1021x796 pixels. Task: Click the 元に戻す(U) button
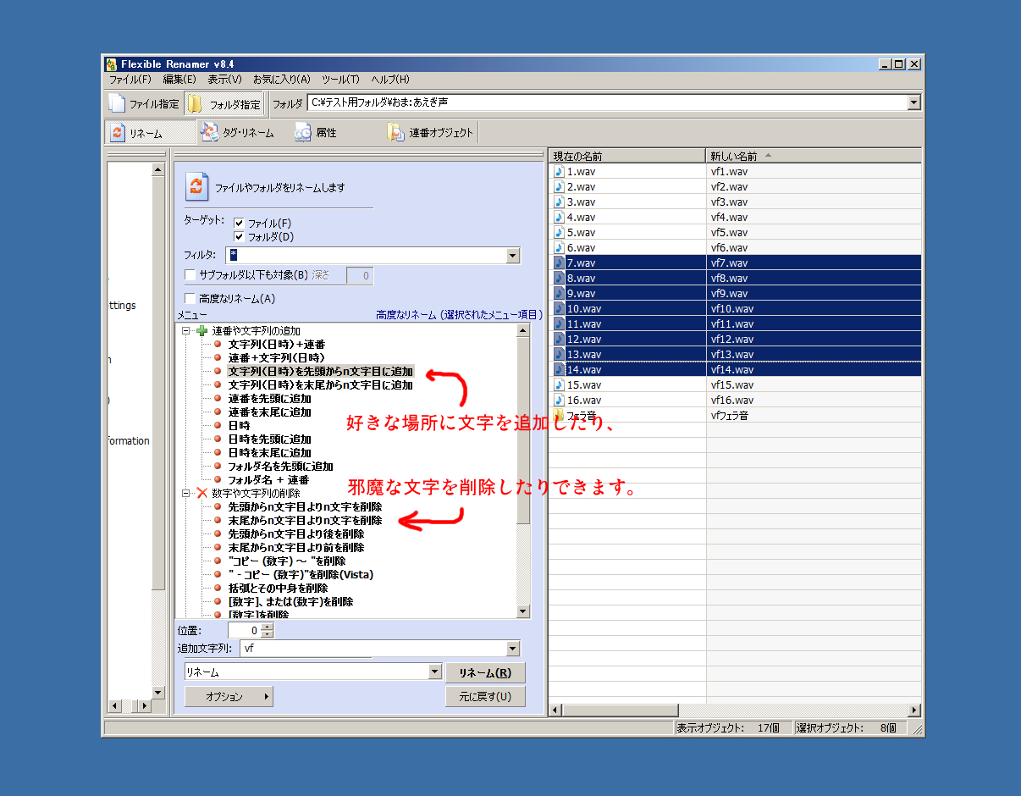[x=484, y=697]
